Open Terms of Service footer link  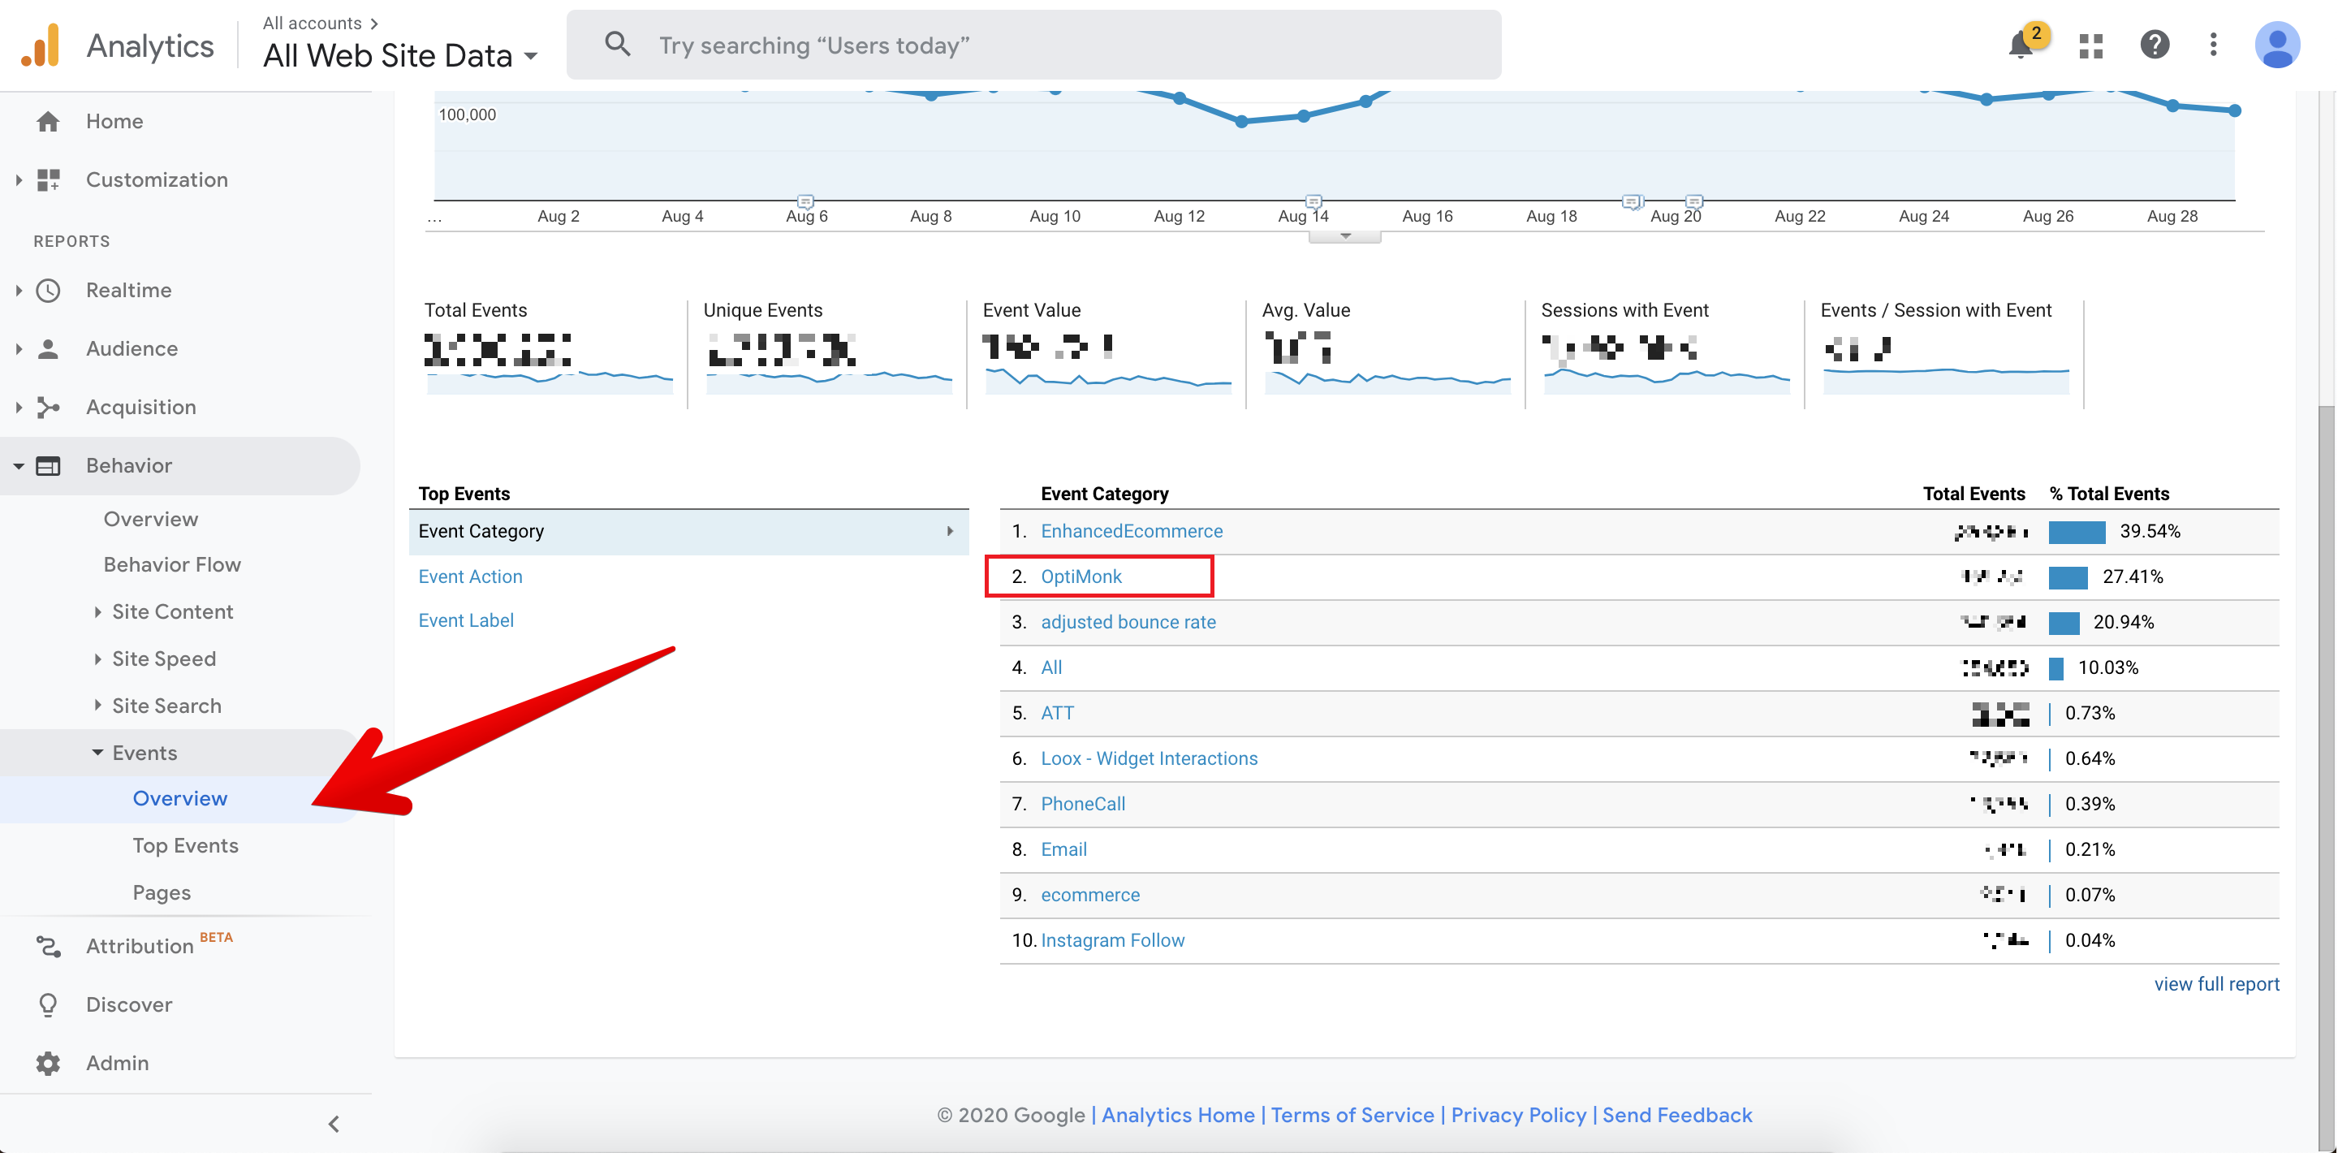click(x=1352, y=1115)
